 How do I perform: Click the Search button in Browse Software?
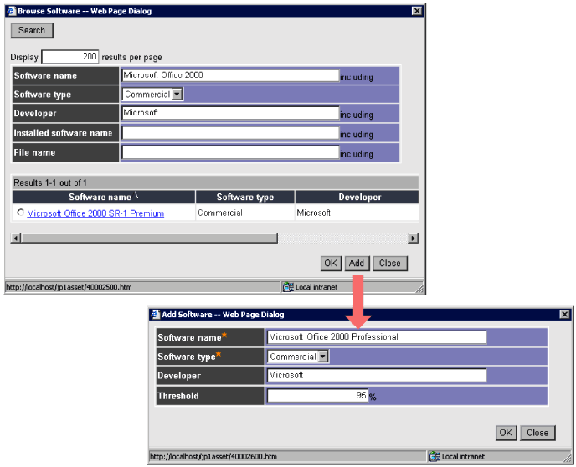pos(32,30)
